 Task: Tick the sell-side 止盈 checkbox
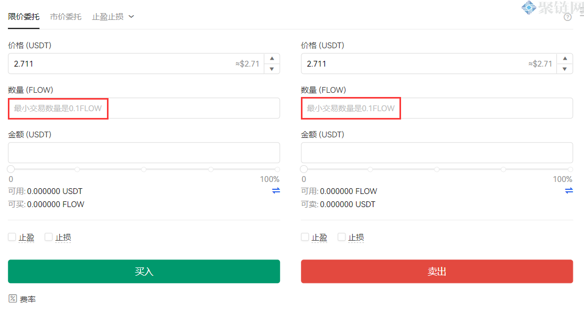[x=305, y=237]
